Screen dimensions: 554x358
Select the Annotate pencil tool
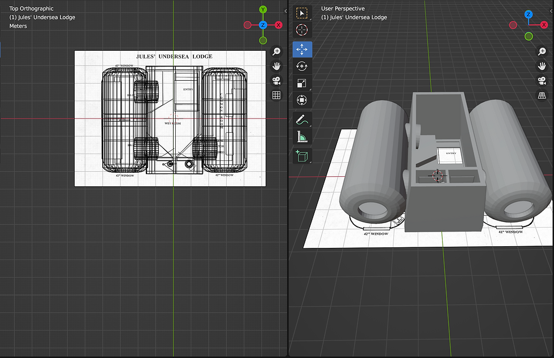(x=302, y=120)
